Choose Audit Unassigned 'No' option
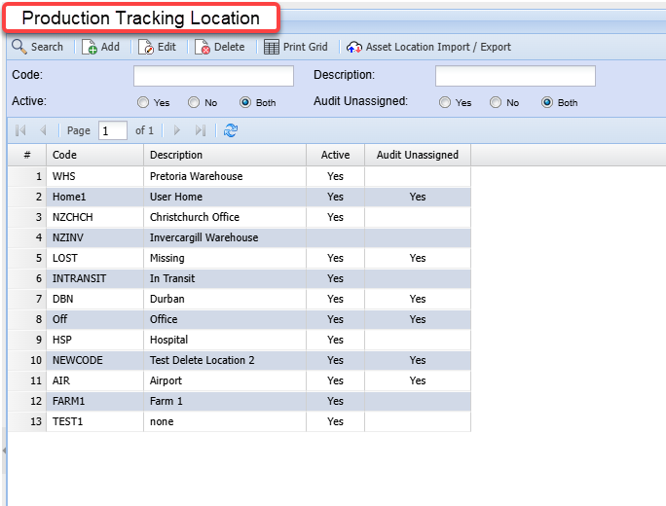 pyautogui.click(x=496, y=102)
